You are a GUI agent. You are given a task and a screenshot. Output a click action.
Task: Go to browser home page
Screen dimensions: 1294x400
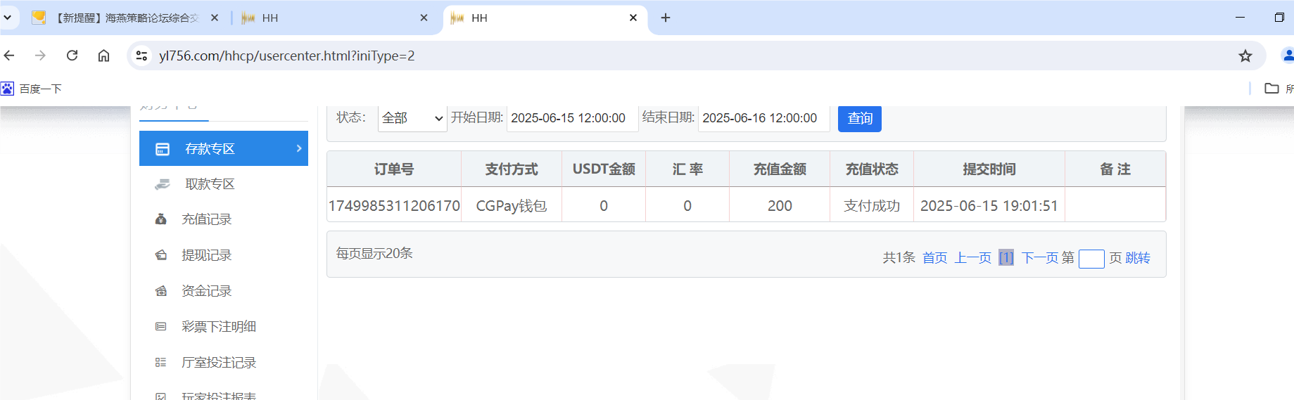103,56
